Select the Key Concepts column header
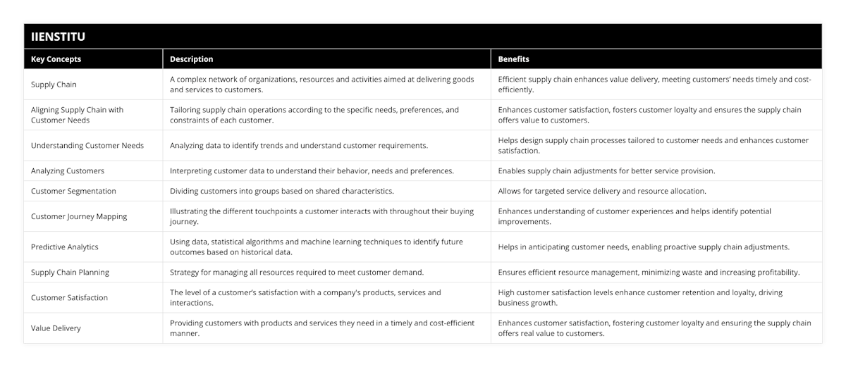The height and width of the screenshot is (367, 846). tap(56, 59)
